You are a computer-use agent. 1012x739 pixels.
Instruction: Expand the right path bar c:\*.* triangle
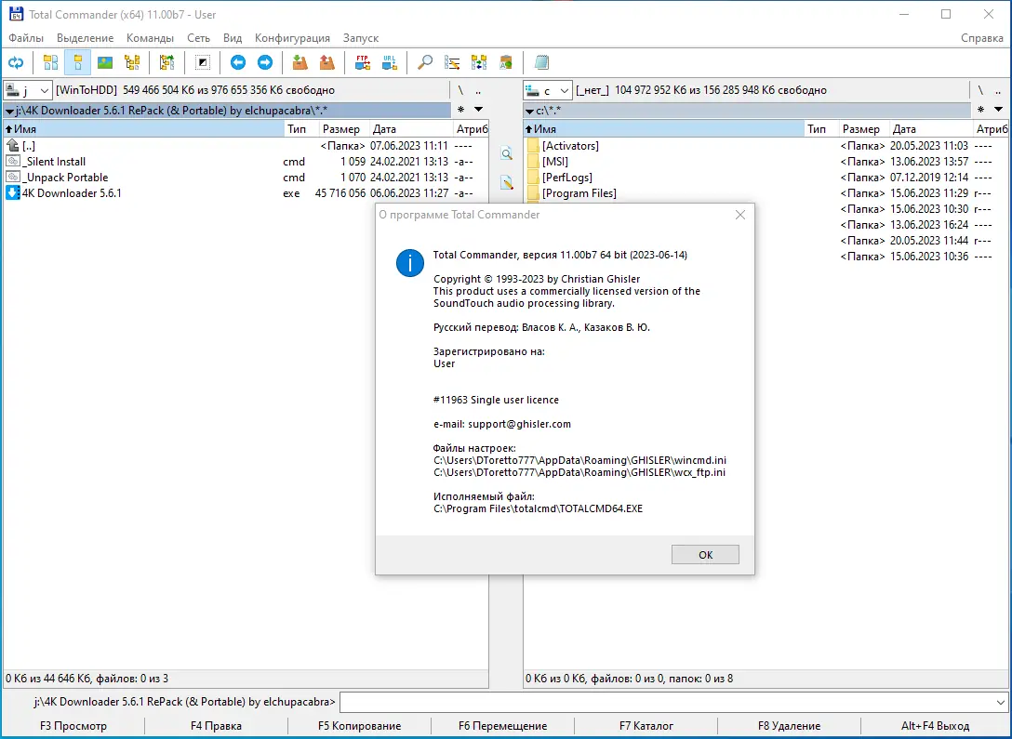tap(529, 112)
